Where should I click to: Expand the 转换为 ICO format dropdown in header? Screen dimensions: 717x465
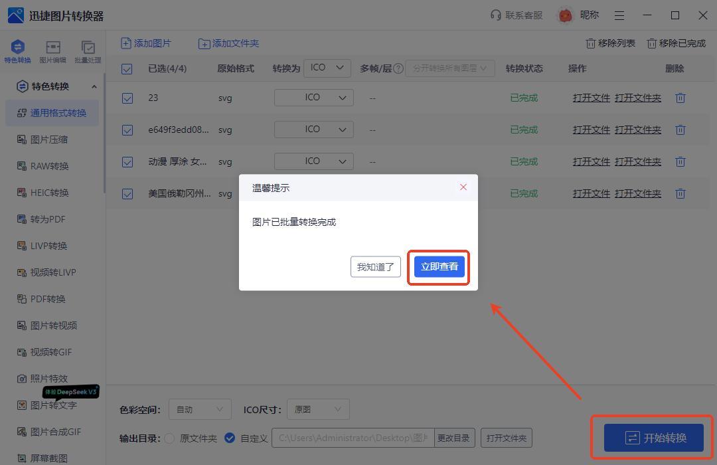coord(327,68)
